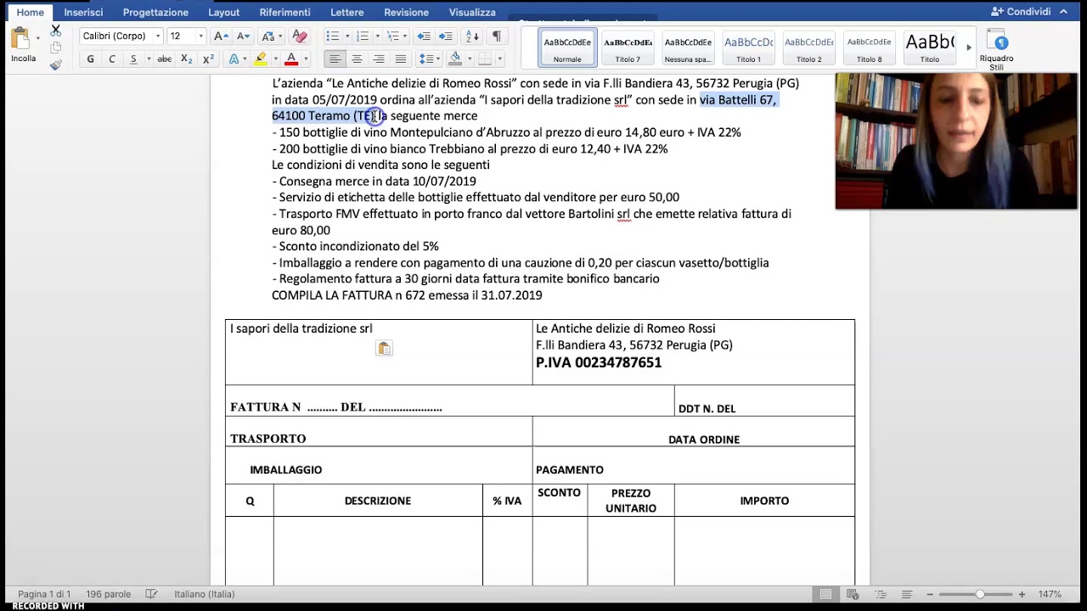Switch to draft view in the status bar

(x=907, y=594)
